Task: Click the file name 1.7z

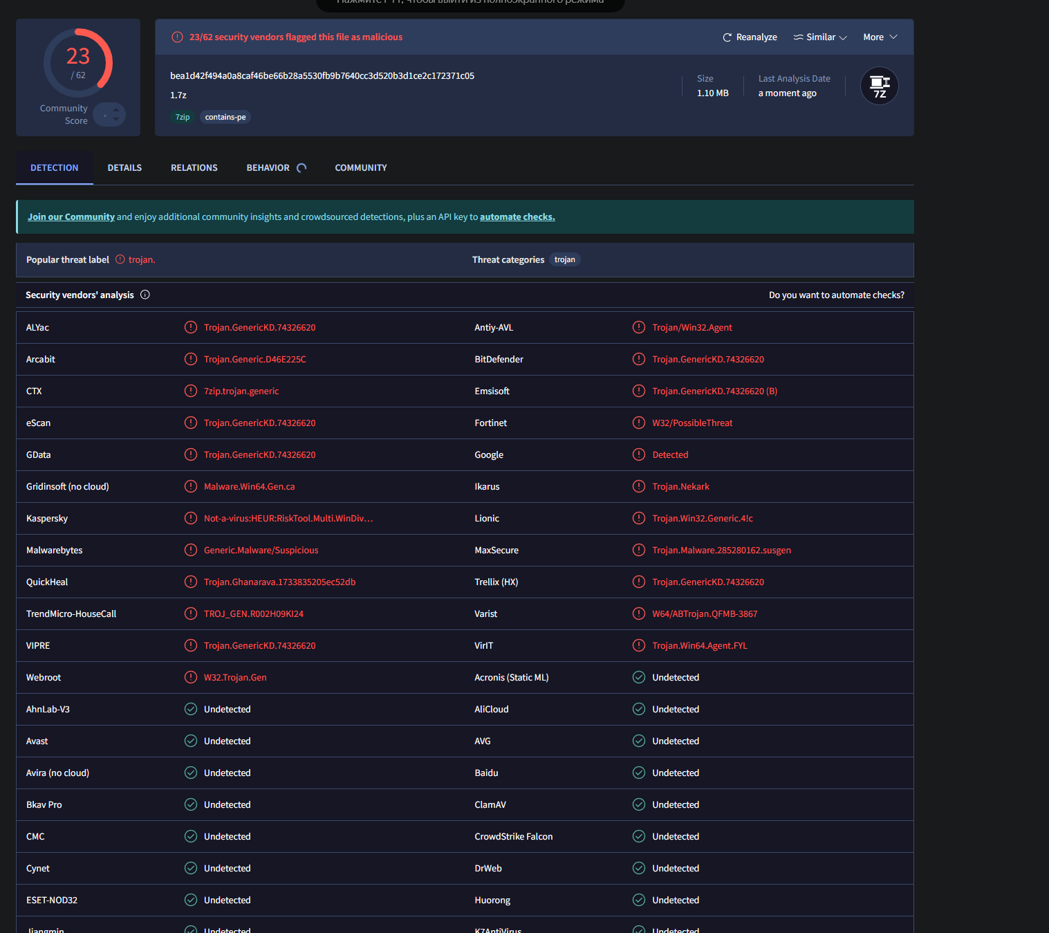Action: pos(178,95)
